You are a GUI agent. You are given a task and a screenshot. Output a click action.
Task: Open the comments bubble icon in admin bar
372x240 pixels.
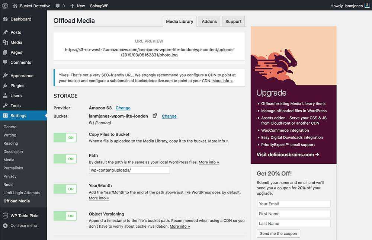(58, 6)
